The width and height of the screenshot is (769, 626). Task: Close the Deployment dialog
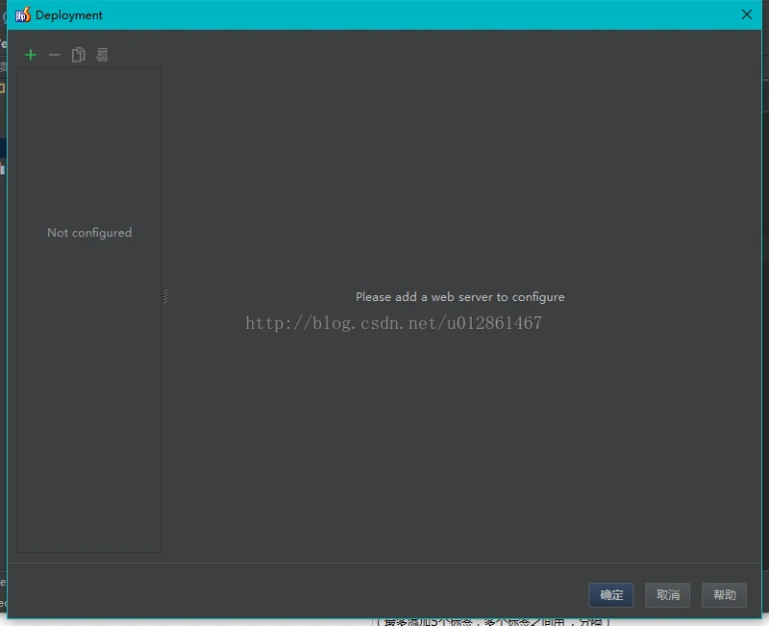(747, 14)
